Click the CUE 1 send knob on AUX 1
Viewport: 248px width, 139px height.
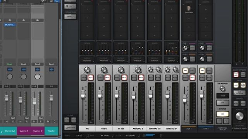[185, 48]
